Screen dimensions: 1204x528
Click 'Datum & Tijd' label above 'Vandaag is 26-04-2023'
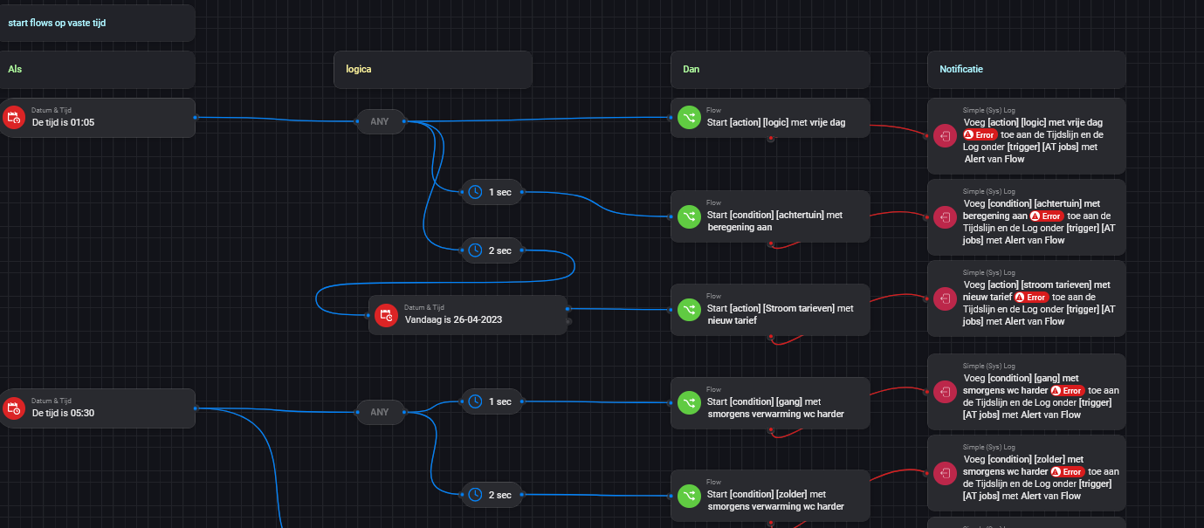point(424,307)
